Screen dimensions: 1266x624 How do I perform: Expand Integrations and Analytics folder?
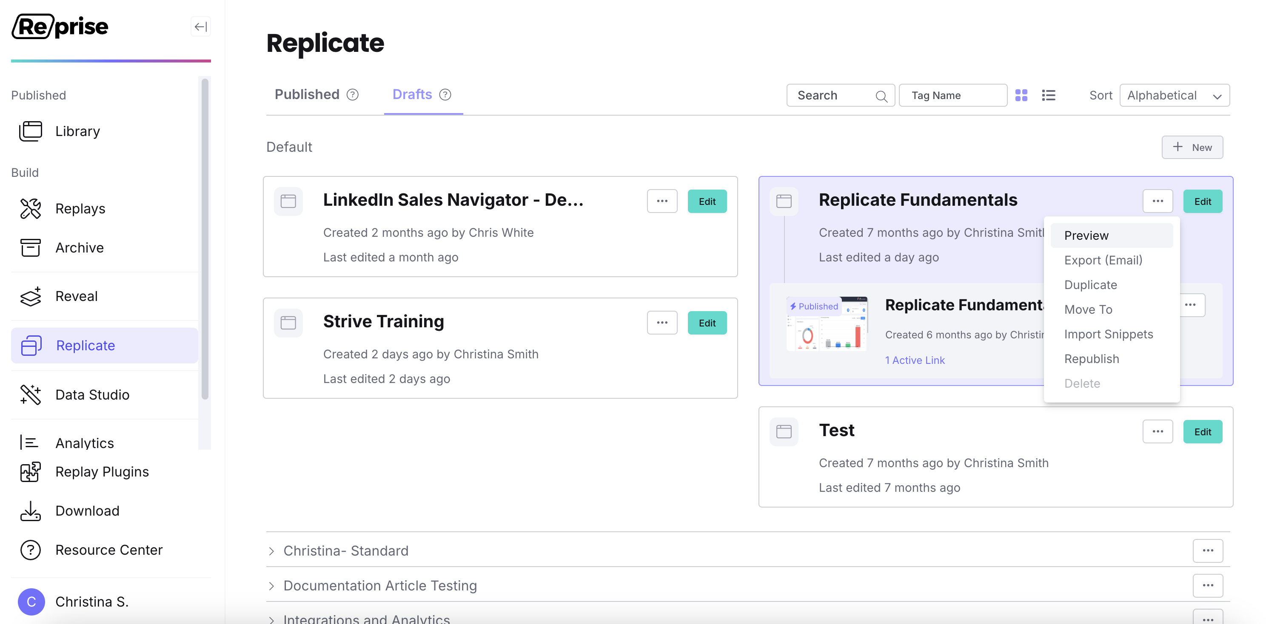coord(271,620)
